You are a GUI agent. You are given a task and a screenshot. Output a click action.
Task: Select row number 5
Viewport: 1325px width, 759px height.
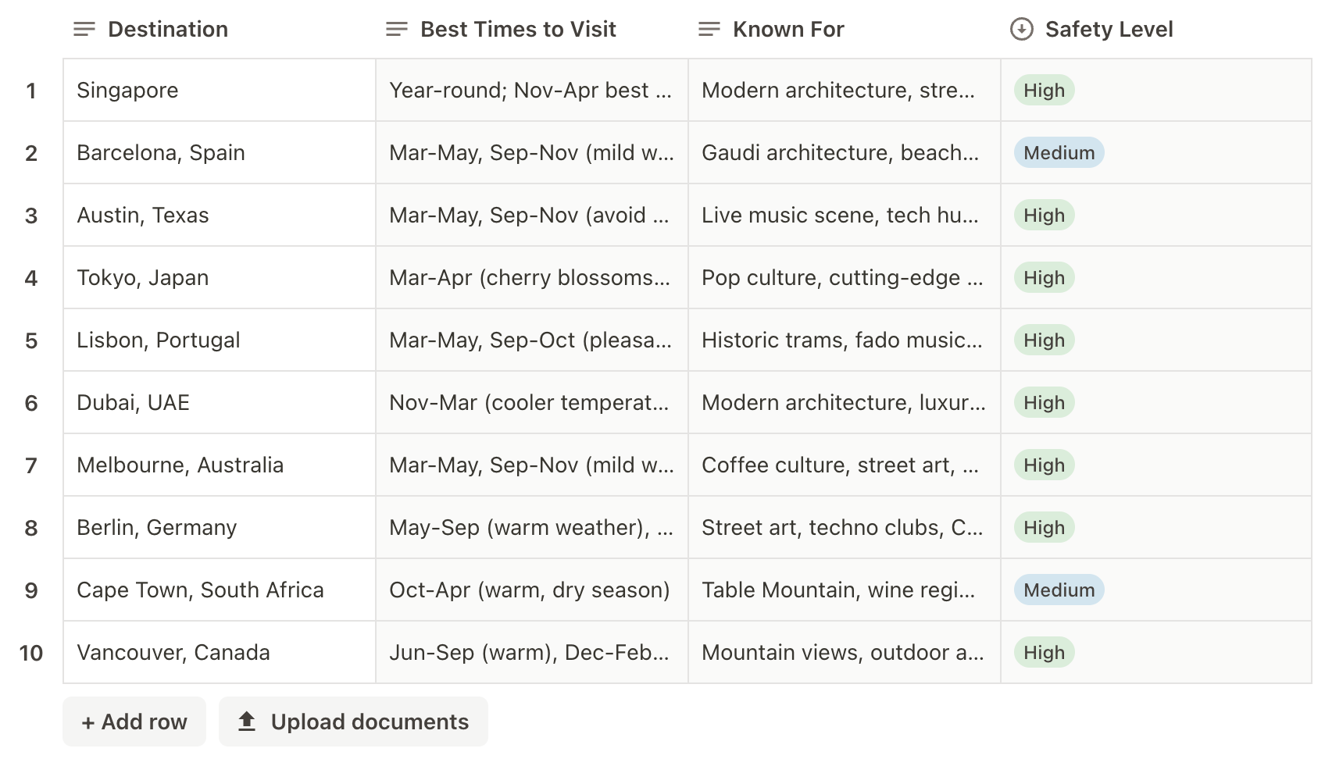pyautogui.click(x=31, y=340)
